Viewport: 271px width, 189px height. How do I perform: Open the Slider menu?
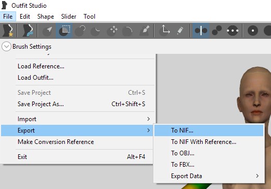[x=68, y=17]
